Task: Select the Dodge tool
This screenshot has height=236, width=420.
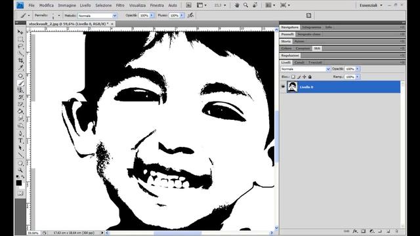Action: point(20,126)
